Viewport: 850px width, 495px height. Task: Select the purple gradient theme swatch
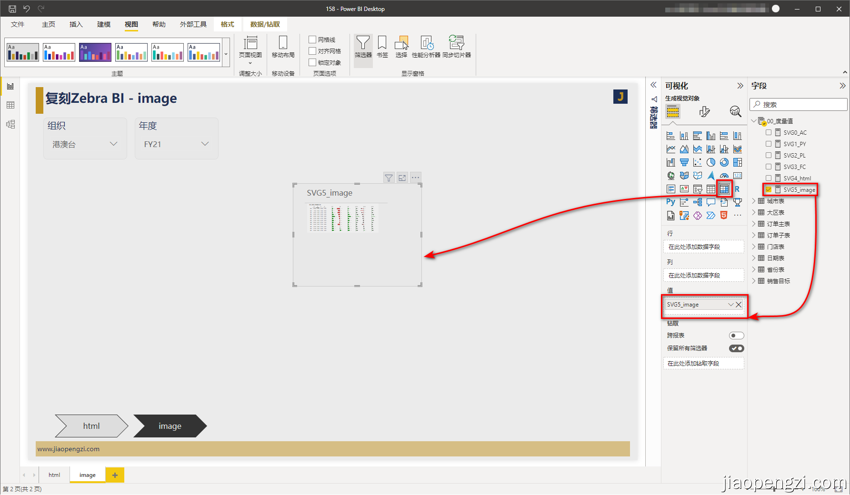pyautogui.click(x=95, y=52)
